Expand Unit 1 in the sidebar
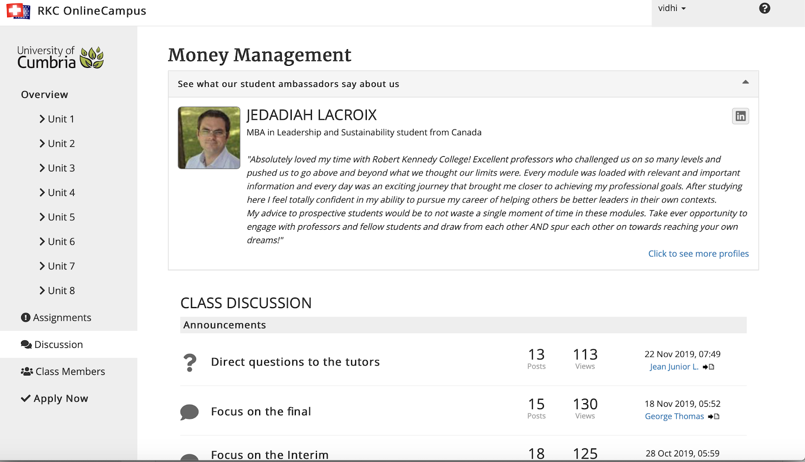805x462 pixels. (x=57, y=119)
